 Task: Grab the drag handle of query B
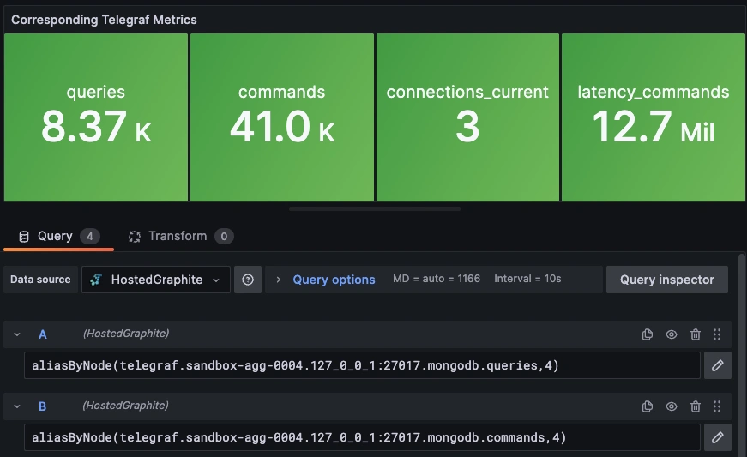(717, 406)
